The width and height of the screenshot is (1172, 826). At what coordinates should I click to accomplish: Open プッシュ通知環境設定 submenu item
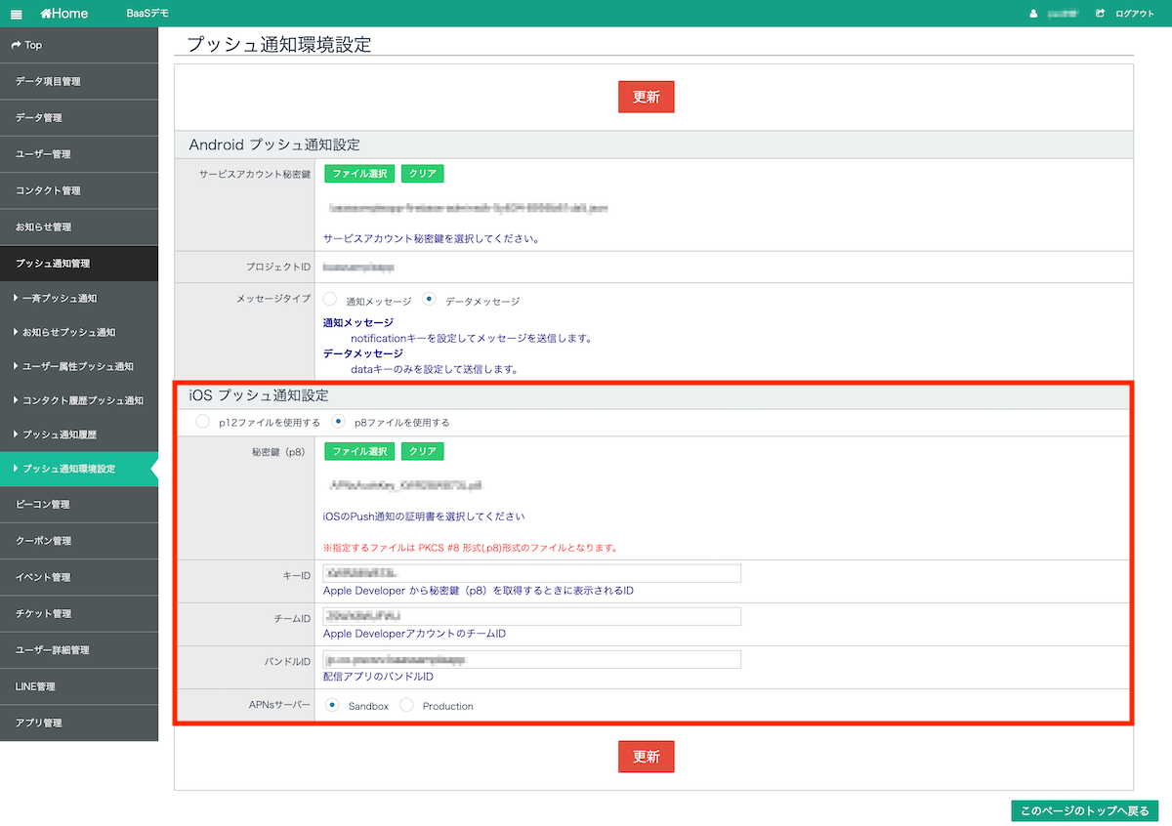[x=79, y=469]
